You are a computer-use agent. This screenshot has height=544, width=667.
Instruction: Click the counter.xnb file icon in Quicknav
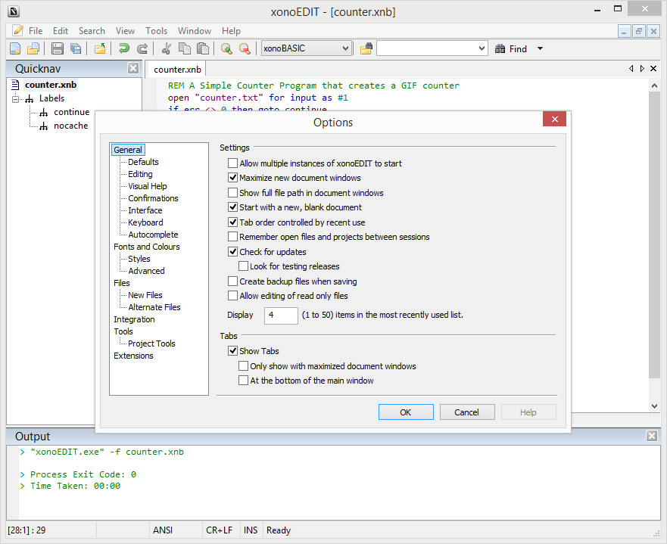15,85
